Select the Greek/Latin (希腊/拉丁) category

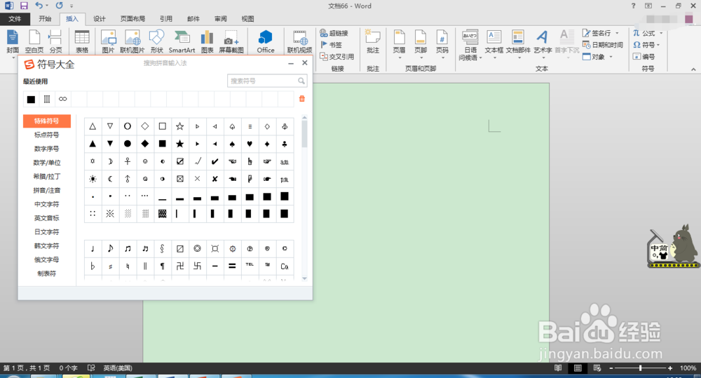point(46,176)
